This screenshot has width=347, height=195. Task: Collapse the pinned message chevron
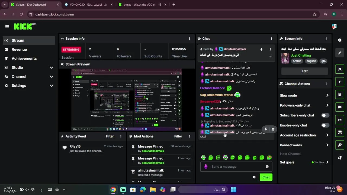[x=270, y=56]
